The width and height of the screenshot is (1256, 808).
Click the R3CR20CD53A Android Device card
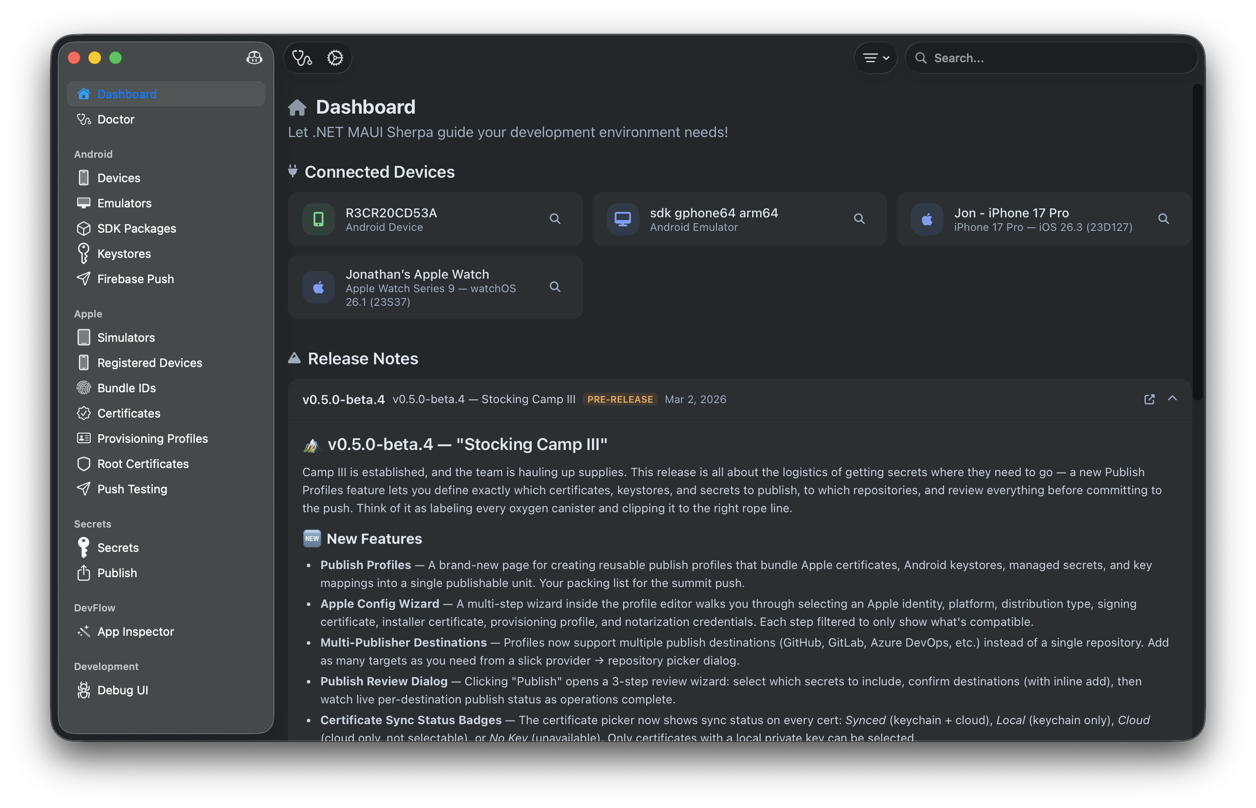point(420,219)
